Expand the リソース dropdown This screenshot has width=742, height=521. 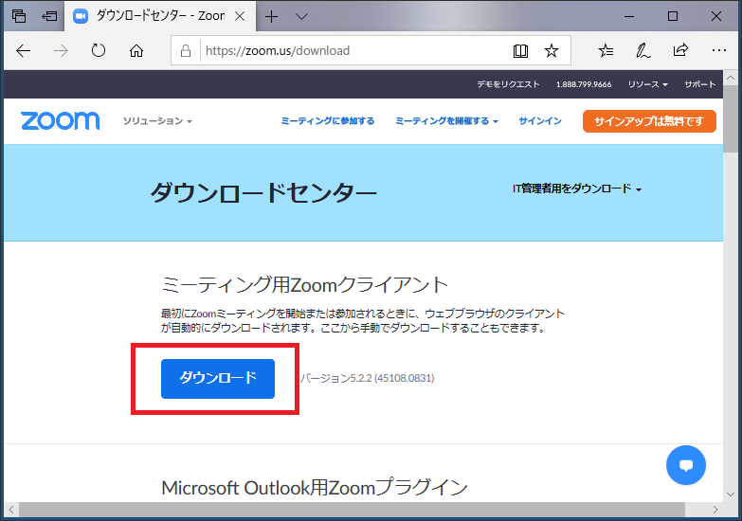647,84
